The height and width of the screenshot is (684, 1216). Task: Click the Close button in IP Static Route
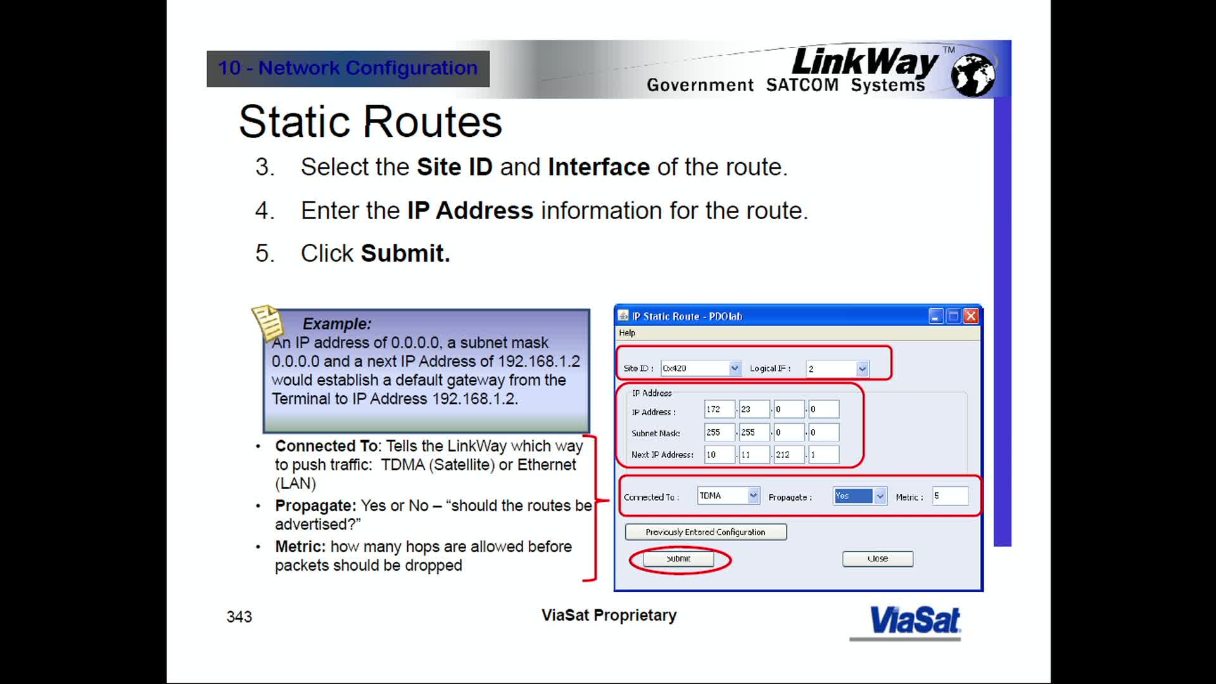click(x=877, y=559)
